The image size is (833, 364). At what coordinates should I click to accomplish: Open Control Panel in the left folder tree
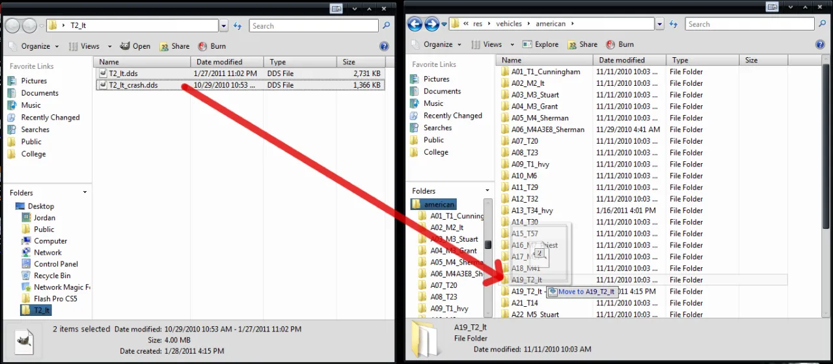pyautogui.click(x=55, y=264)
